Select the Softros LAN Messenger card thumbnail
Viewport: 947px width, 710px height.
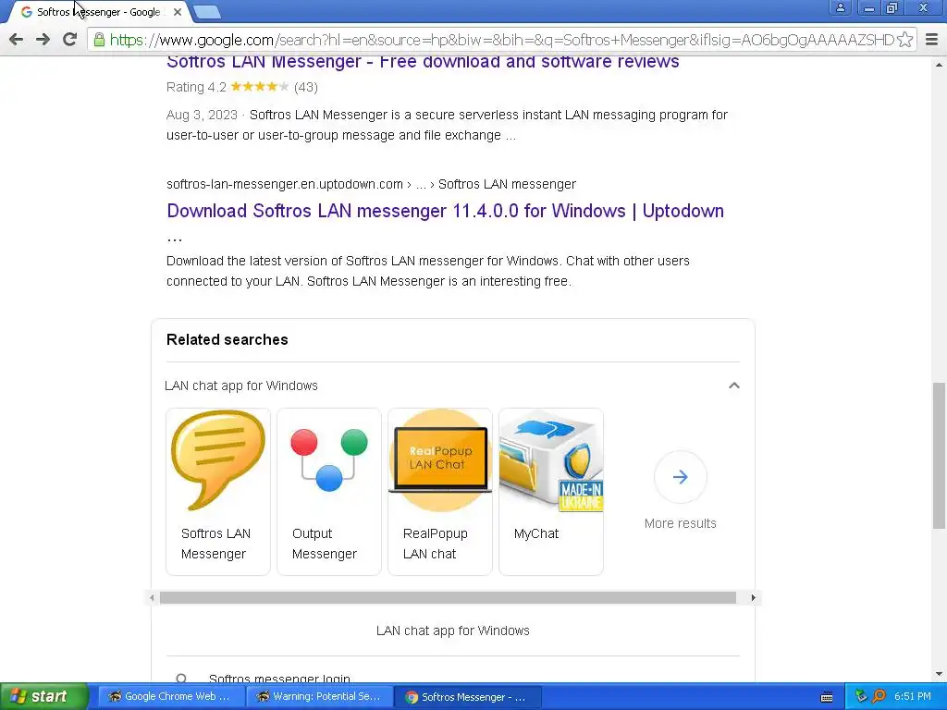pos(218,460)
